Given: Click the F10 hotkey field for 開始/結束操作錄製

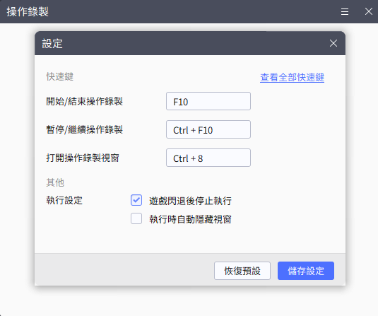Looking at the screenshot, I should [208, 101].
